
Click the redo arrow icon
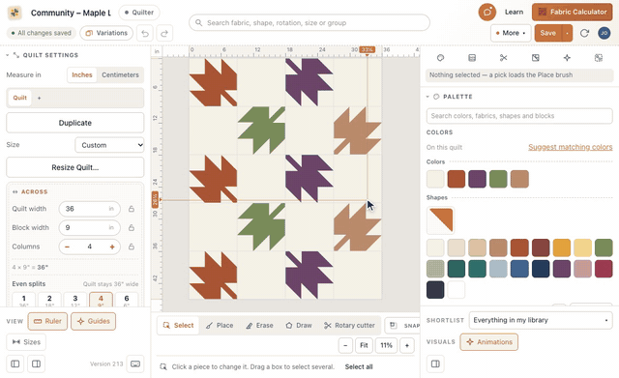[164, 33]
